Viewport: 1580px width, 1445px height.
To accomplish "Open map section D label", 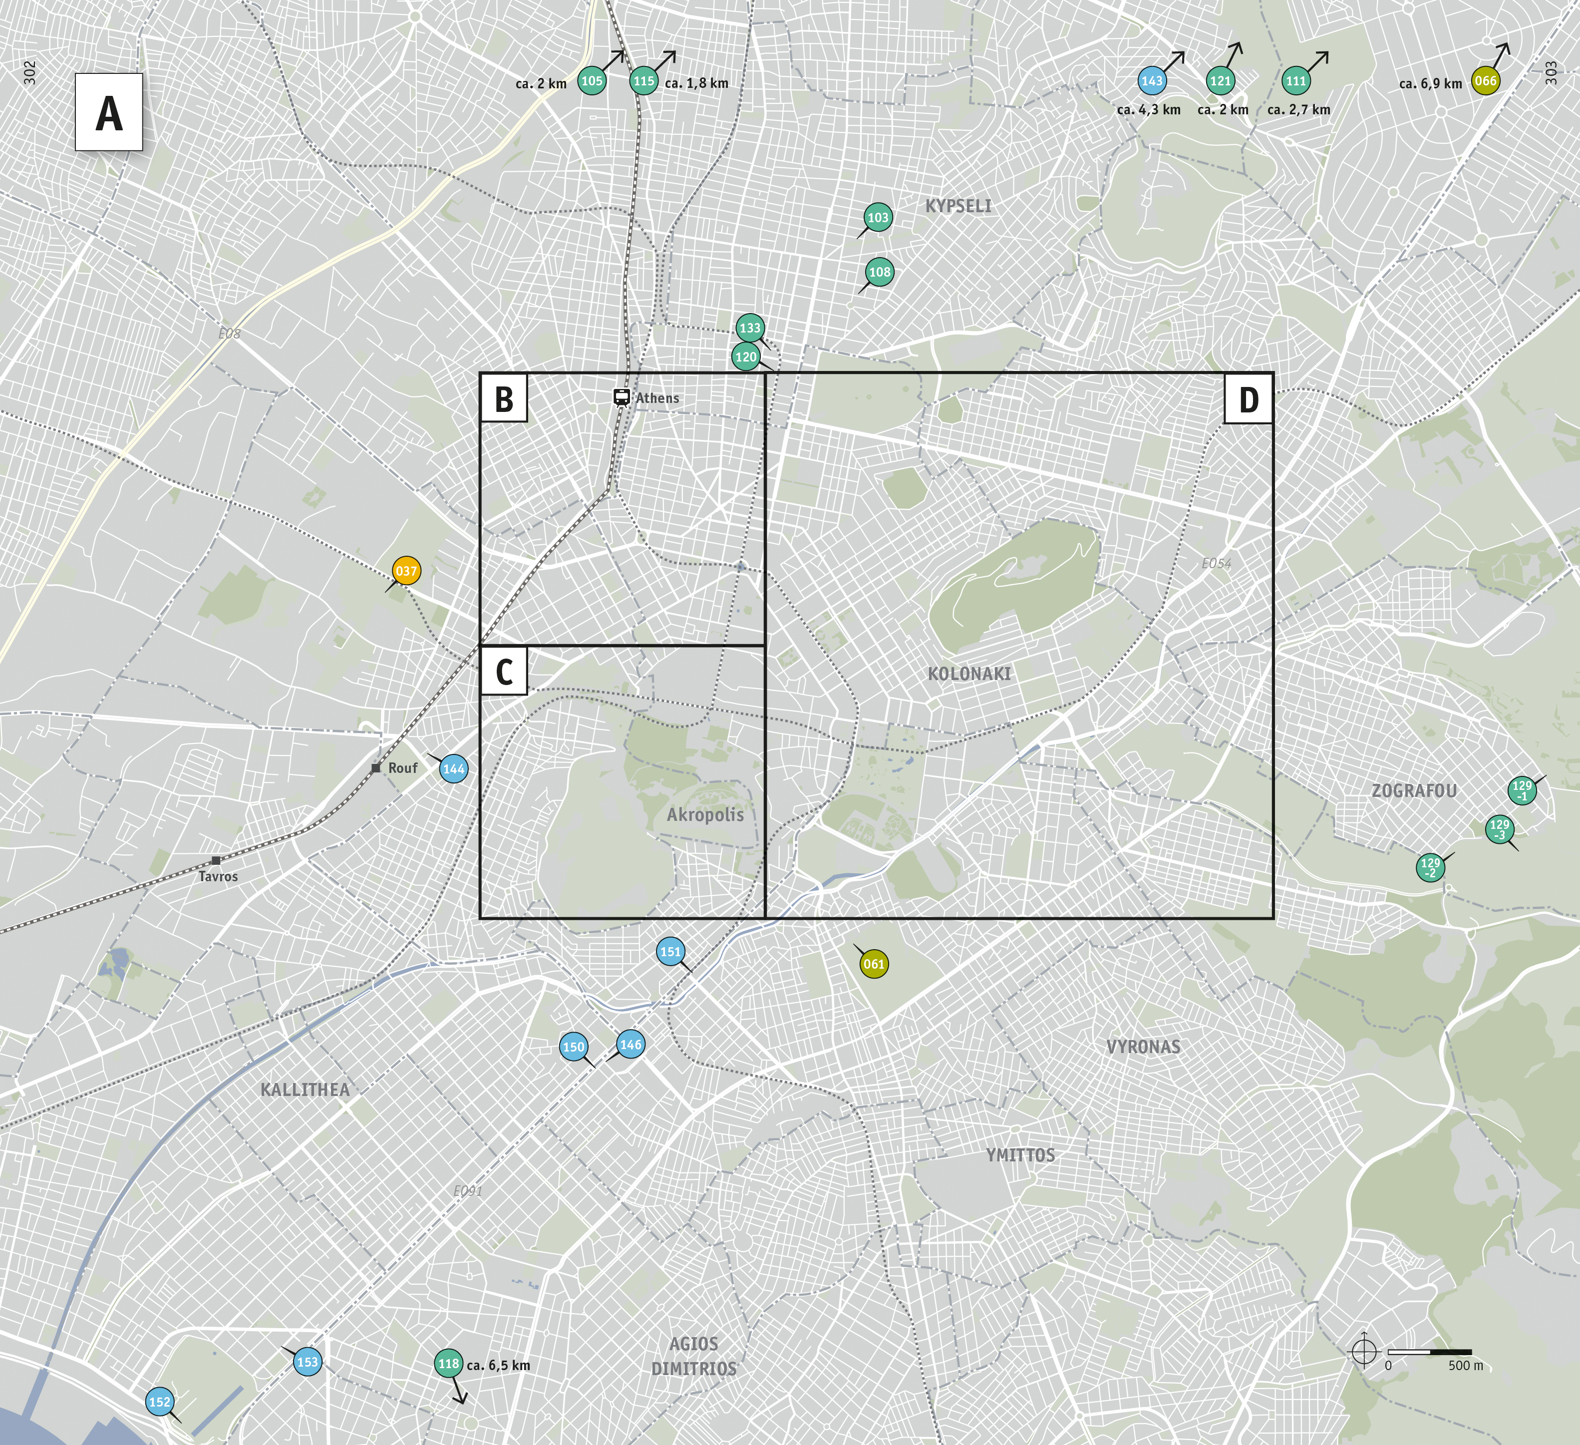I will coord(1249,399).
